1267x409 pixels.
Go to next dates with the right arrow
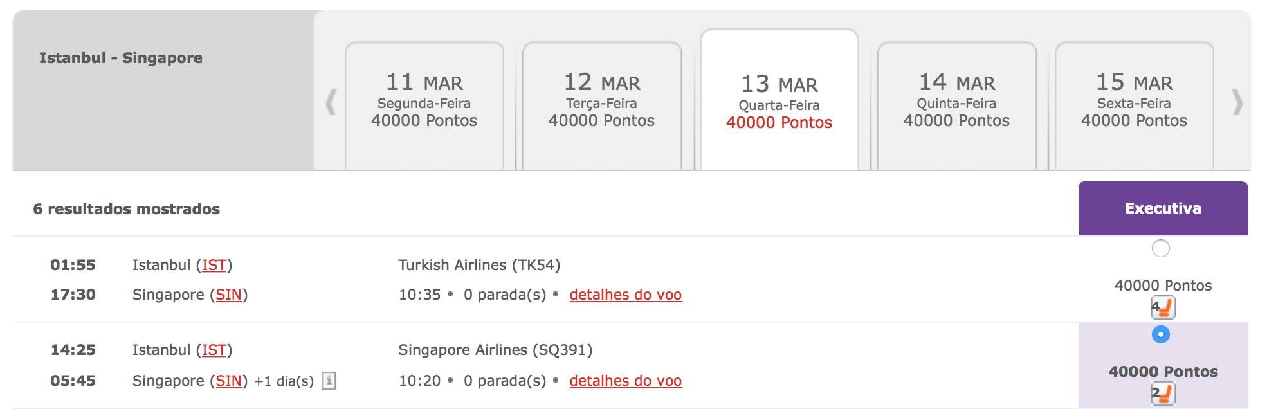coord(1237,102)
